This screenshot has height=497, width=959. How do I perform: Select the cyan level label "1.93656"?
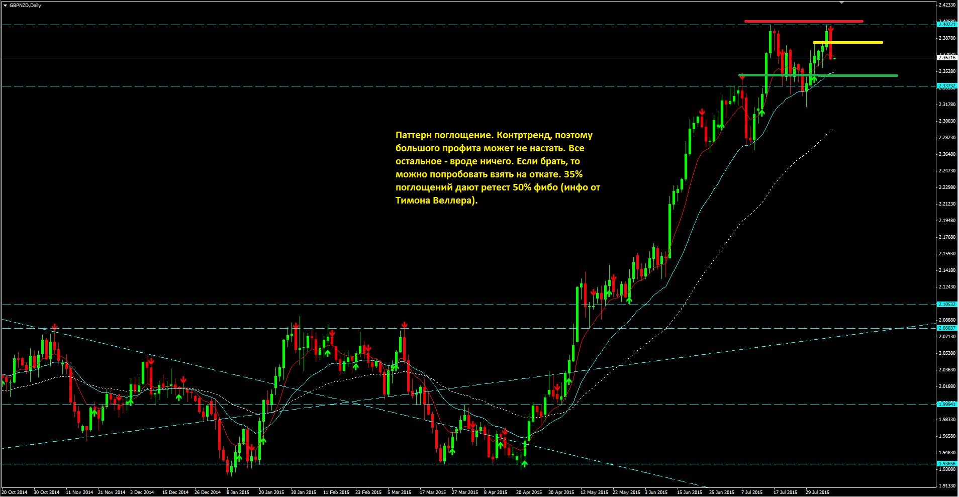947,464
